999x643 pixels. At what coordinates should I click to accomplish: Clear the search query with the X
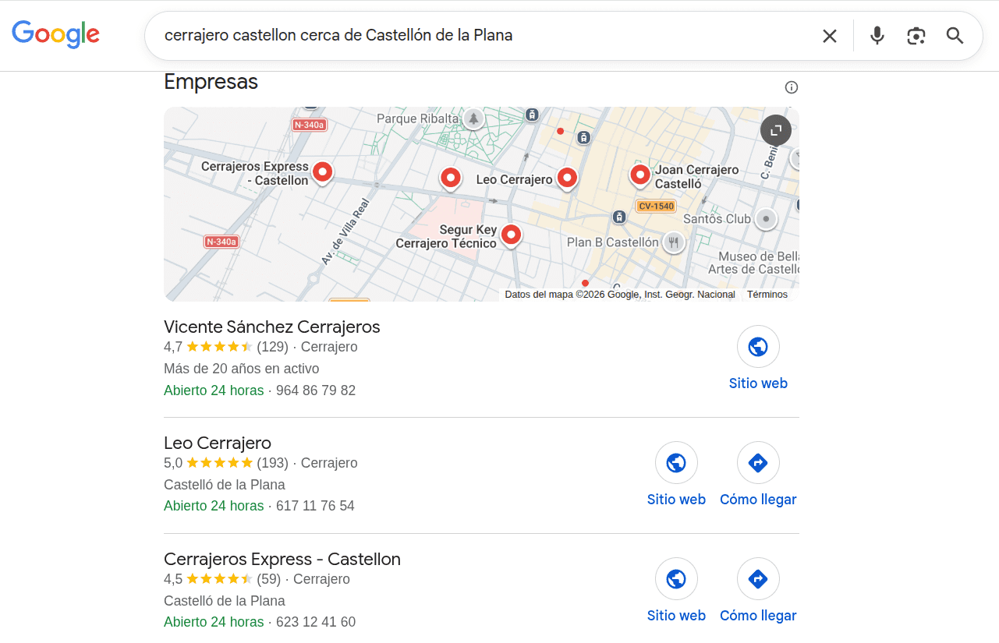click(829, 35)
